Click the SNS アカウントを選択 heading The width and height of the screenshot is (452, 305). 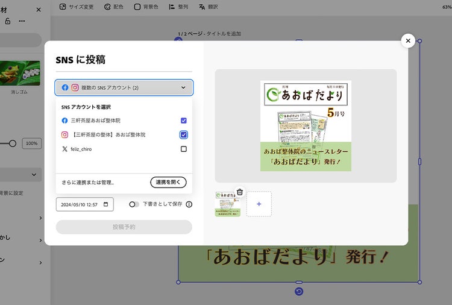click(x=86, y=107)
